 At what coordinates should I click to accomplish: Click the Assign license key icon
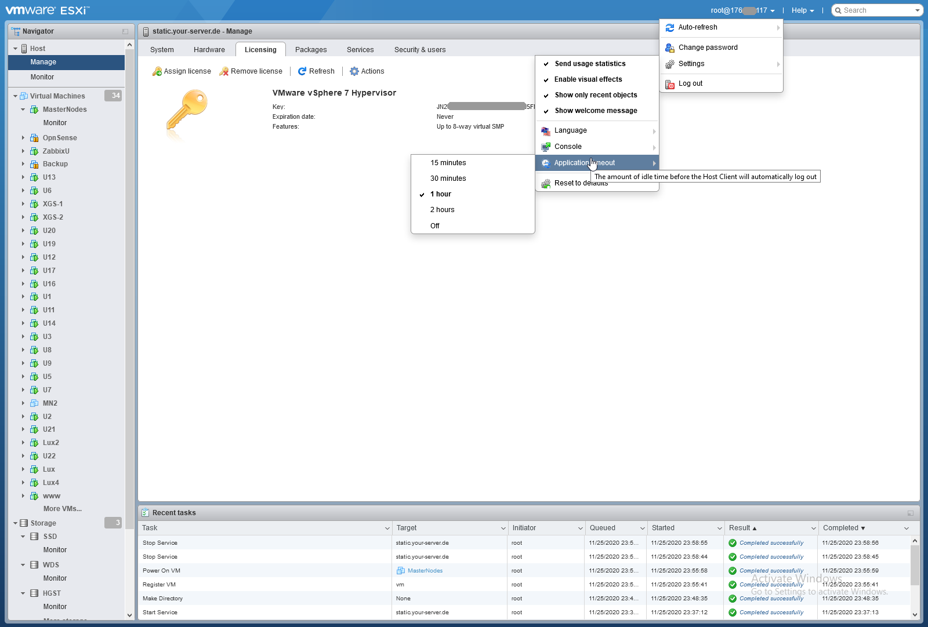pos(157,71)
